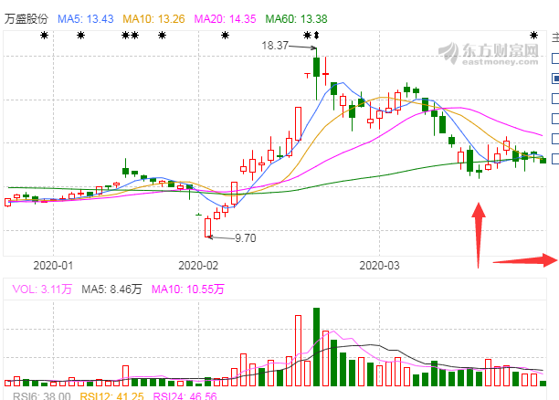Open the left asterisk of the adjacent mid-January pair

(125, 36)
